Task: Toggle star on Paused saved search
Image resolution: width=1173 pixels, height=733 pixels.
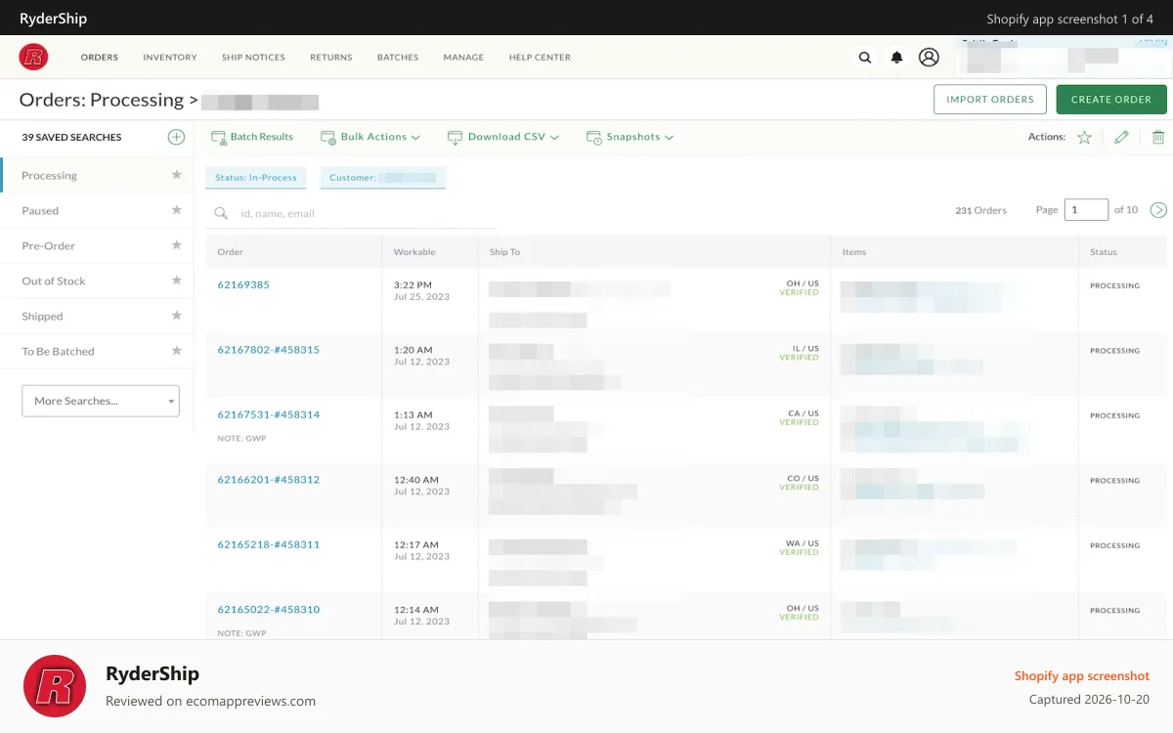Action: (x=177, y=210)
